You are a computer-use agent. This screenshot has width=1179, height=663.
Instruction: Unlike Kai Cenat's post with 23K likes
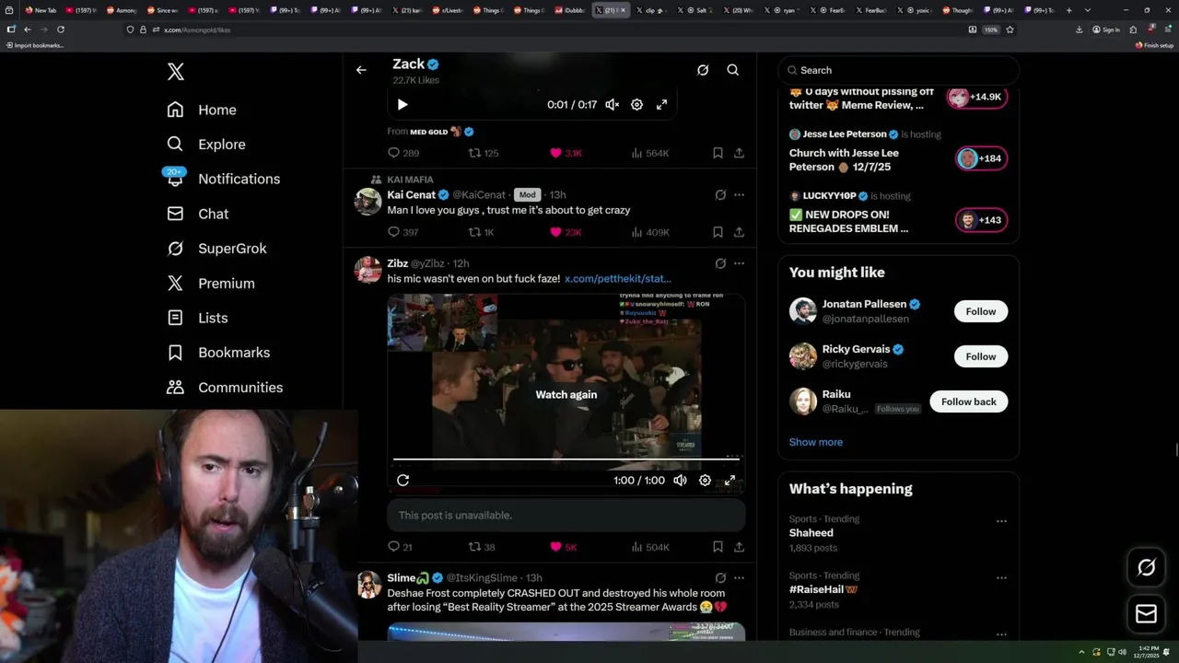pyautogui.click(x=566, y=232)
